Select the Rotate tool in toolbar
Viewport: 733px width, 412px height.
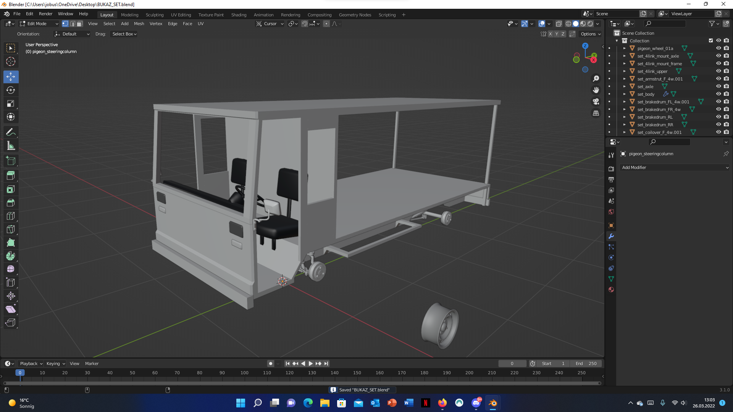pos(11,90)
